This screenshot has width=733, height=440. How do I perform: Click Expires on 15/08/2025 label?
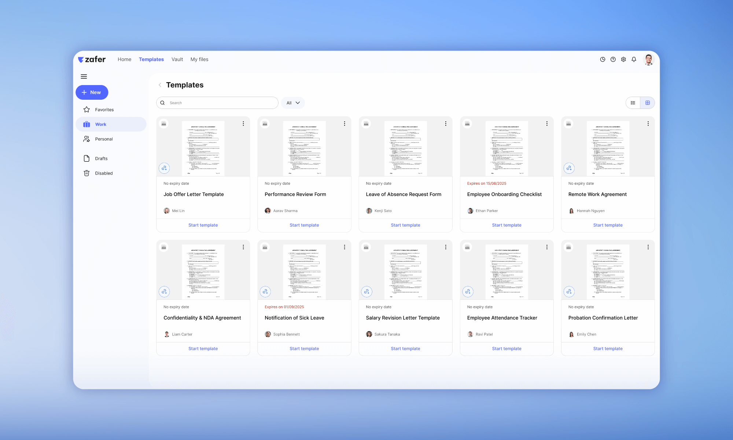(x=487, y=183)
